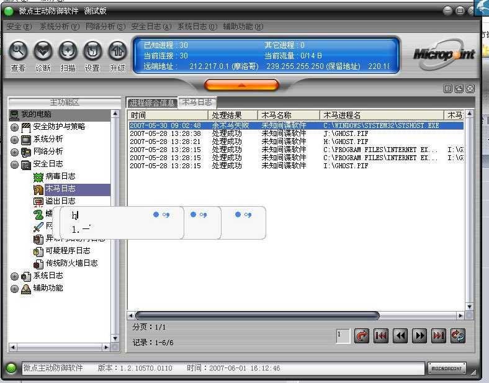
Task: Open the 系统日志 menu
Action: click(197, 27)
